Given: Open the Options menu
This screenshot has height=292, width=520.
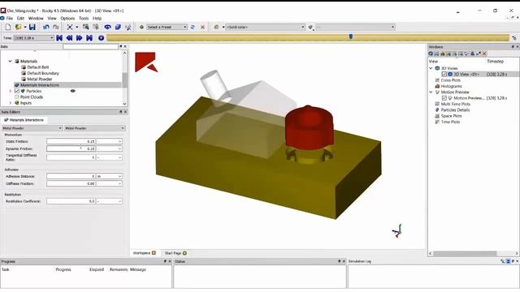Looking at the screenshot, I should coord(67,18).
